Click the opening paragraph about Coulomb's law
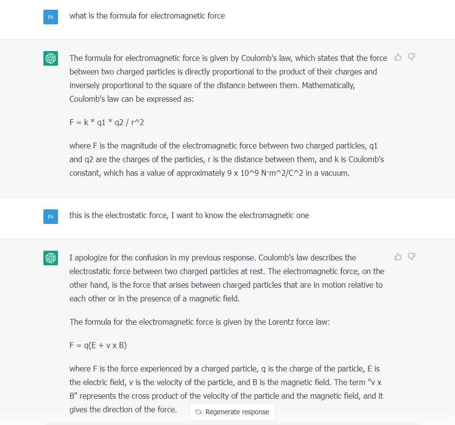The width and height of the screenshot is (455, 425). (x=228, y=78)
